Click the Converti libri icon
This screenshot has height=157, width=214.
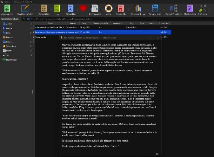pos(44,8)
